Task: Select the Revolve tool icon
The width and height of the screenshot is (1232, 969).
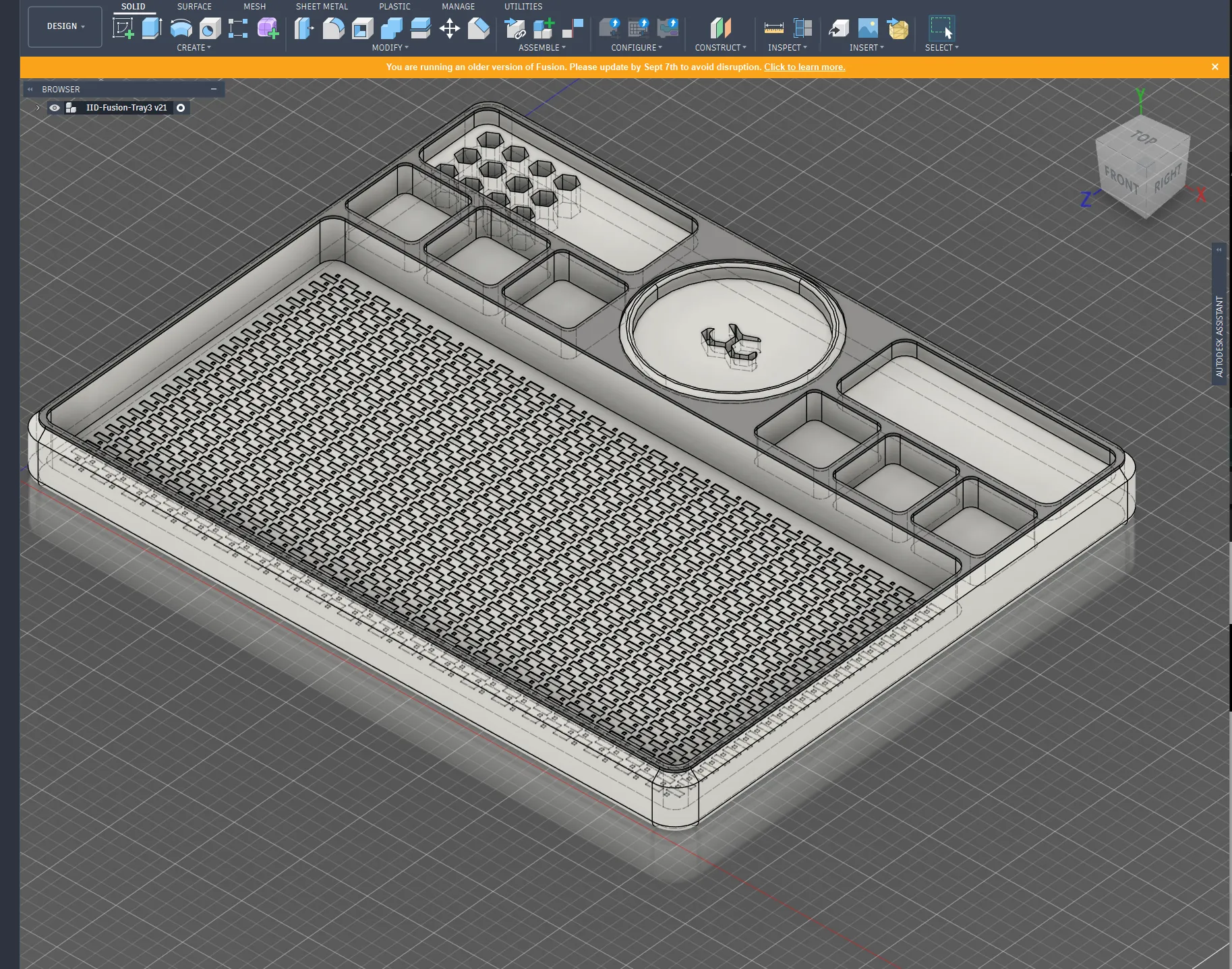Action: click(181, 28)
